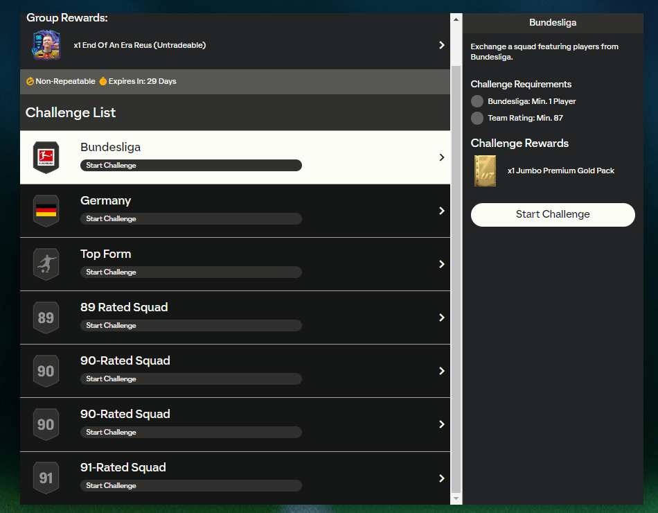This screenshot has width=658, height=513.
Task: Click the Bundesliga league logo badge
Action: [46, 157]
